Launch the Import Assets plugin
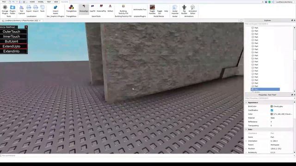296x166 pixels. pyautogui.click(x=55, y=10)
